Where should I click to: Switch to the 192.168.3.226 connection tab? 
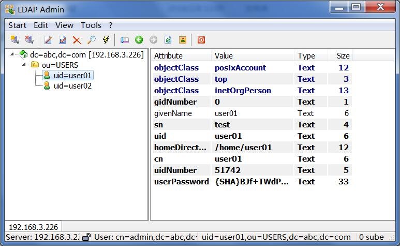pos(33,227)
